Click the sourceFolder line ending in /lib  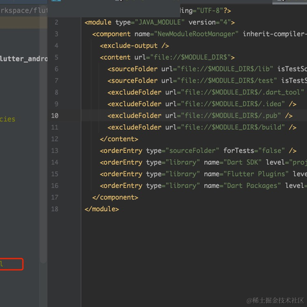coord(207,69)
